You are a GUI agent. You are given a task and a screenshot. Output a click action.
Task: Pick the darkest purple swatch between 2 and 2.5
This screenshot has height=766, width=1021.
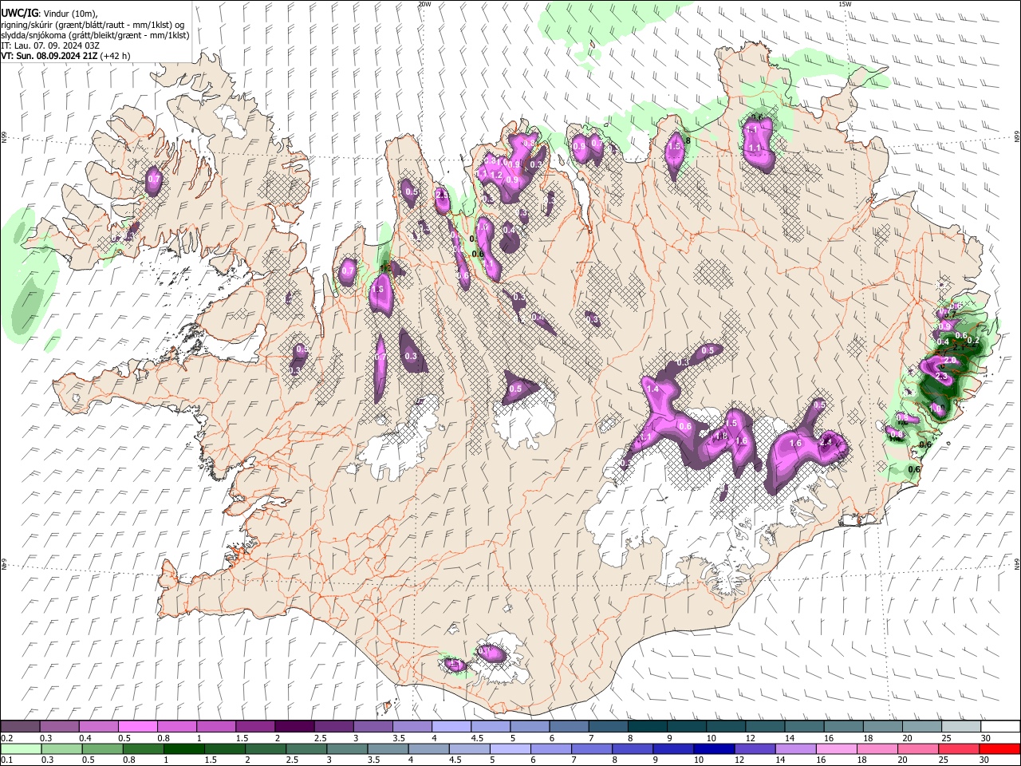click(294, 727)
